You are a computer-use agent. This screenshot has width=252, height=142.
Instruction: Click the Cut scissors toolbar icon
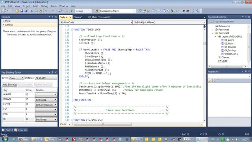(31, 11)
